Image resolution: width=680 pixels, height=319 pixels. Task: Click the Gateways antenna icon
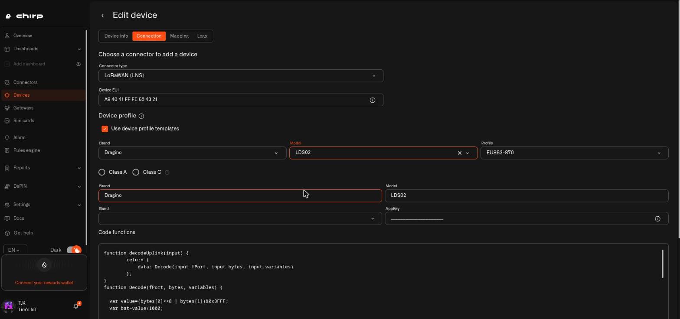(x=7, y=108)
